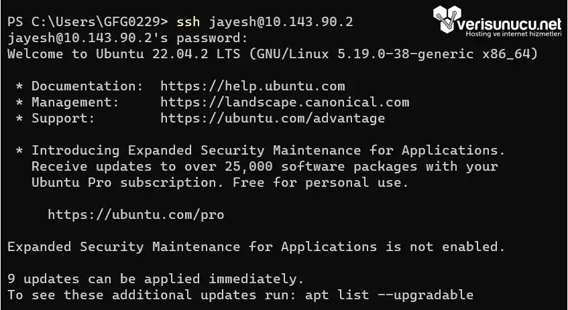Click the '9 updates can be applied immediately' line
Viewport: 568px width, 310px height.
[156, 279]
